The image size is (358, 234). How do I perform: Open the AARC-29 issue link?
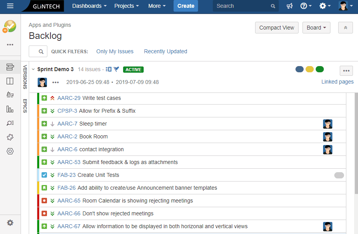pyautogui.click(x=69, y=98)
